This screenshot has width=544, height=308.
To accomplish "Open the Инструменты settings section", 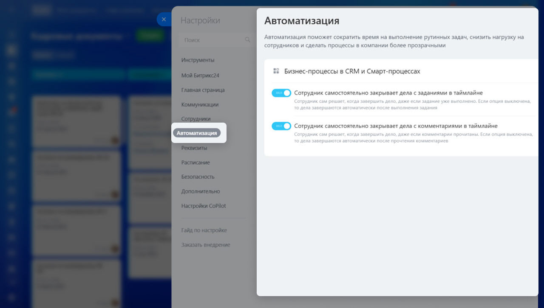I will point(198,60).
